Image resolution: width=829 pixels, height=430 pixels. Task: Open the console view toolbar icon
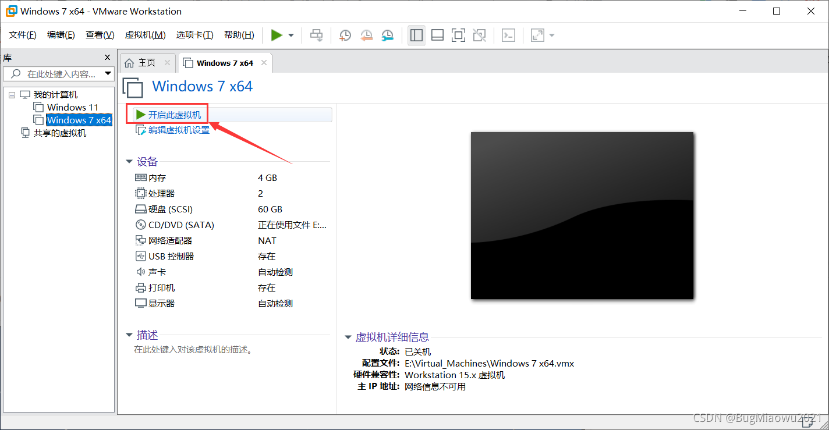coord(508,35)
